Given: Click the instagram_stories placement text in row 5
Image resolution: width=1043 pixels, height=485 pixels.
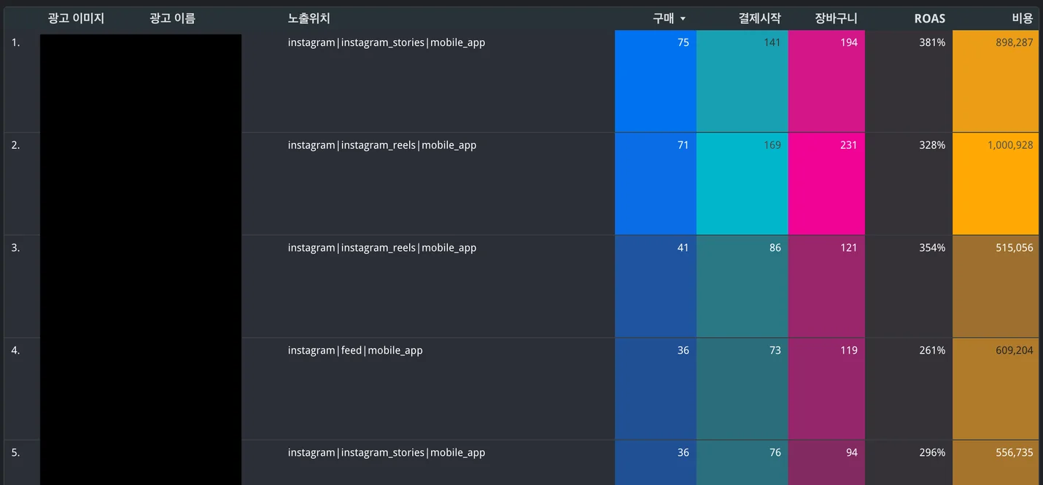Looking at the screenshot, I should click(x=387, y=452).
